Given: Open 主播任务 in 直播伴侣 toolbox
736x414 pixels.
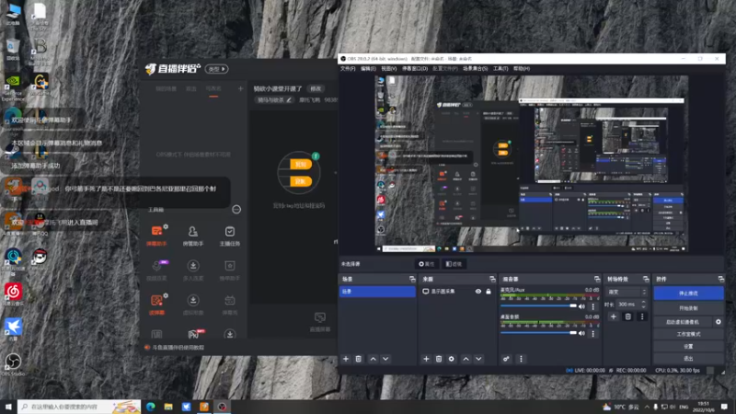Looking at the screenshot, I should click(229, 236).
